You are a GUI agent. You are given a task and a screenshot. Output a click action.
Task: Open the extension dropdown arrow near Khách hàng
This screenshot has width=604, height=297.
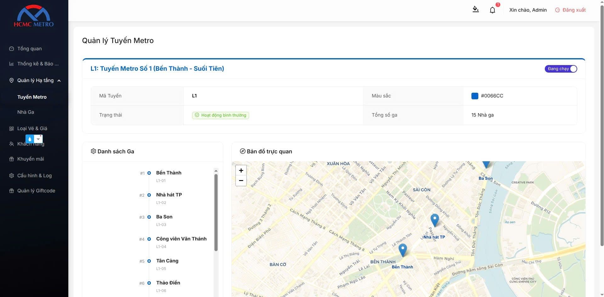[x=38, y=139]
